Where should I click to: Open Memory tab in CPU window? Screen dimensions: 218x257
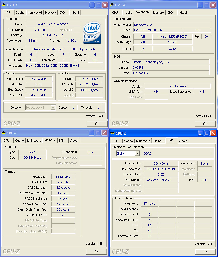click(50, 13)
